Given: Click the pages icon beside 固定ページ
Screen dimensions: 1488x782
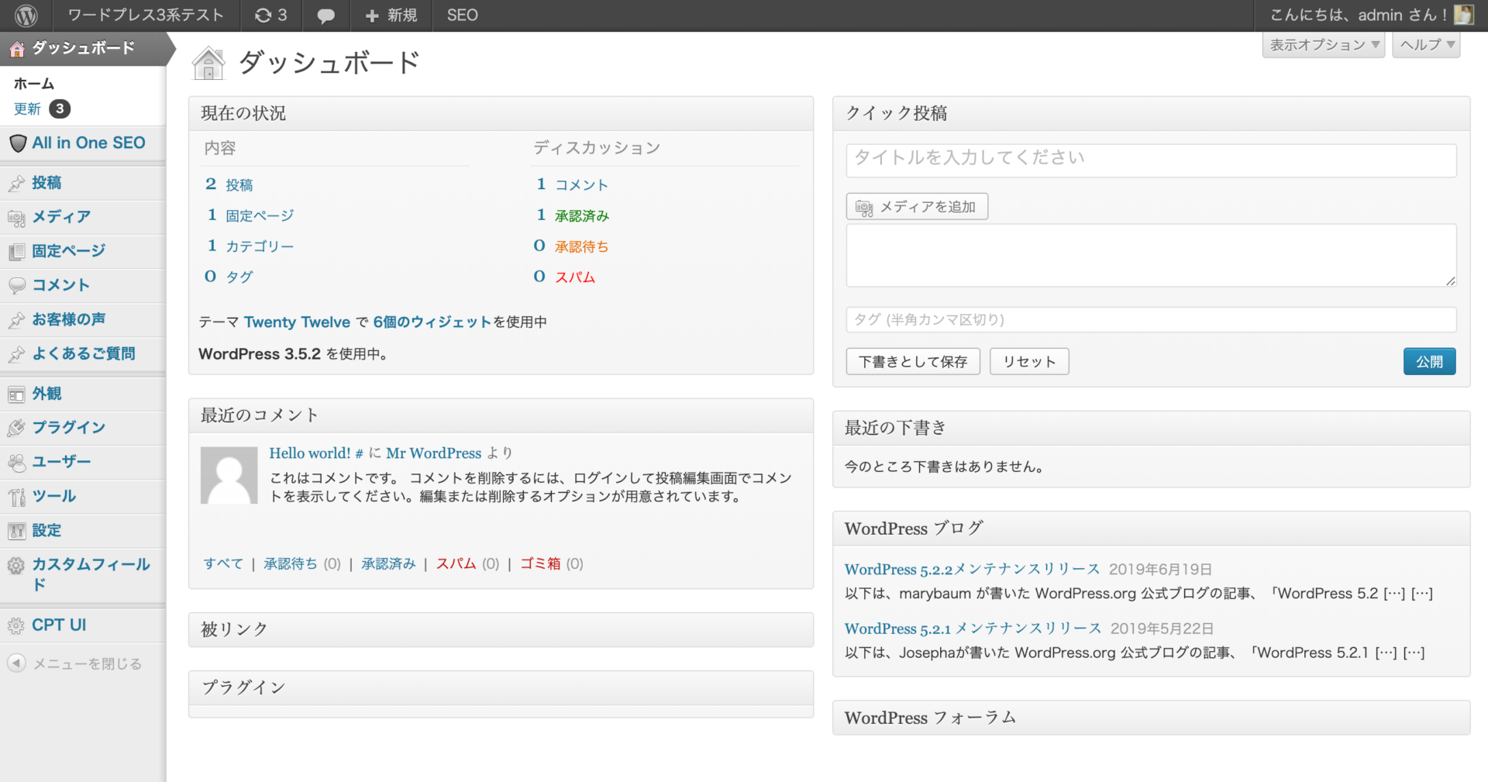Looking at the screenshot, I should click(x=16, y=252).
